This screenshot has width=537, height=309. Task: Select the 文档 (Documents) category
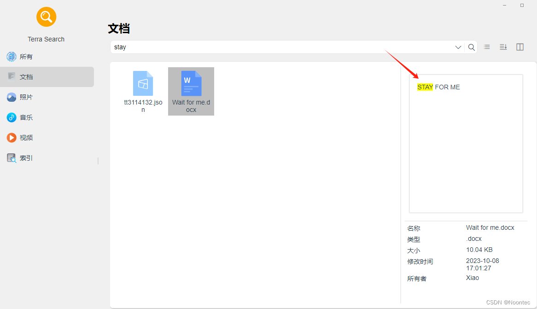[x=47, y=77]
